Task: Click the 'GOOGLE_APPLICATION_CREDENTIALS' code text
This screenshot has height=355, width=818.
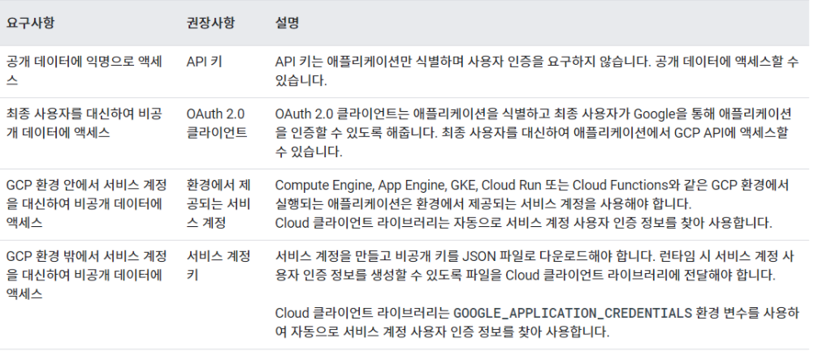Action: click(x=573, y=313)
